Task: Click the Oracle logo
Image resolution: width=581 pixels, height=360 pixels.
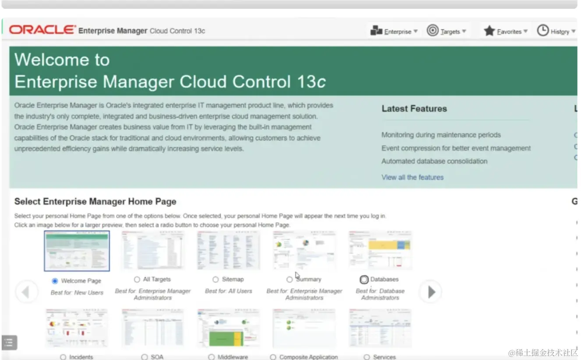Action: tap(43, 30)
